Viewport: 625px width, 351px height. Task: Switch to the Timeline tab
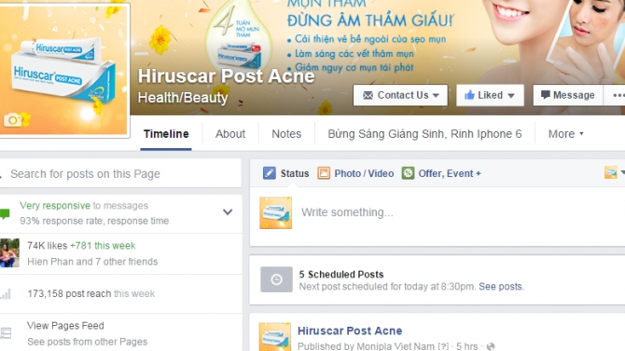(166, 134)
